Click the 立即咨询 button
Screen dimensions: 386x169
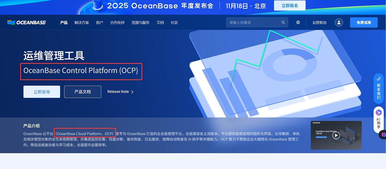[x=41, y=91]
